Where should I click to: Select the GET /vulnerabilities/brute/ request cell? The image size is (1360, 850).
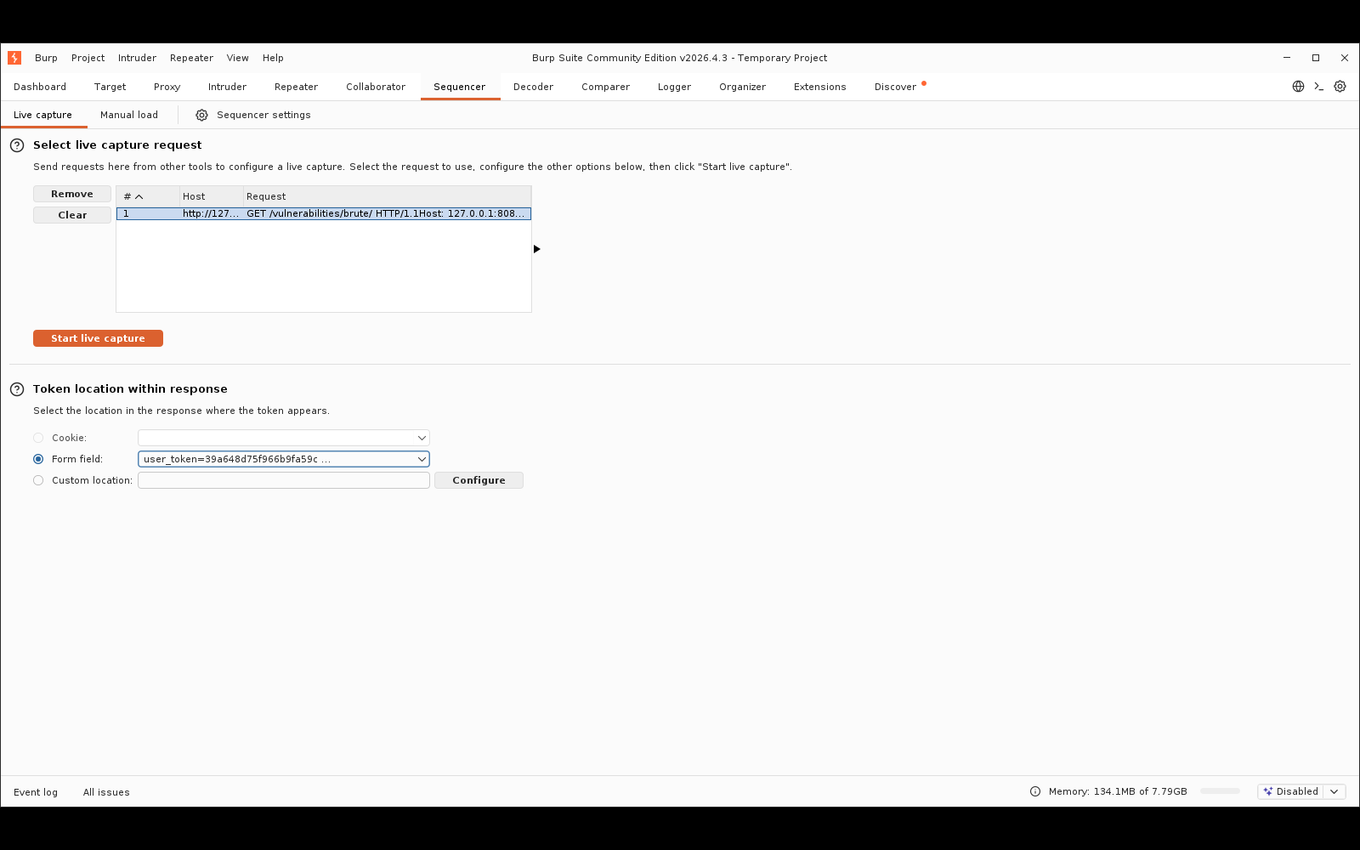[387, 213]
